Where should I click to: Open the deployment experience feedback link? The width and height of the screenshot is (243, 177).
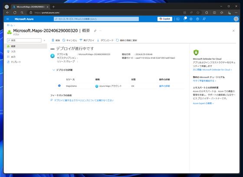pos(84,101)
